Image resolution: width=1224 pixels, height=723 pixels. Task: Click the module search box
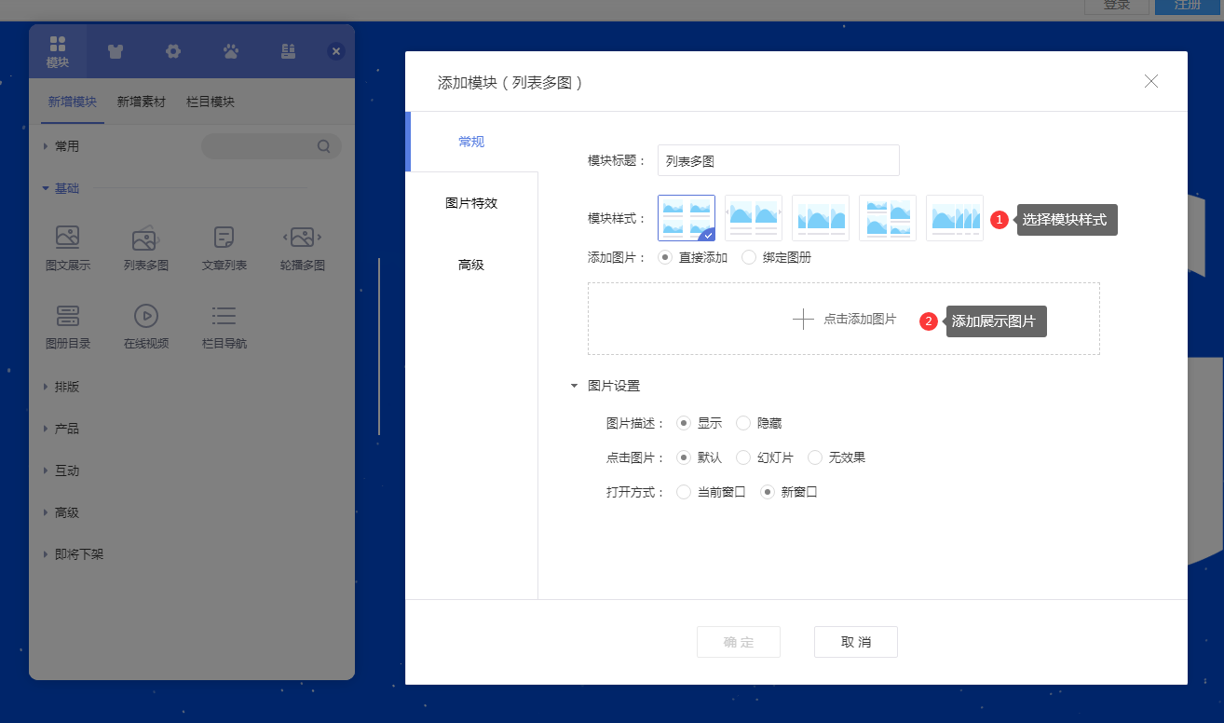271,146
